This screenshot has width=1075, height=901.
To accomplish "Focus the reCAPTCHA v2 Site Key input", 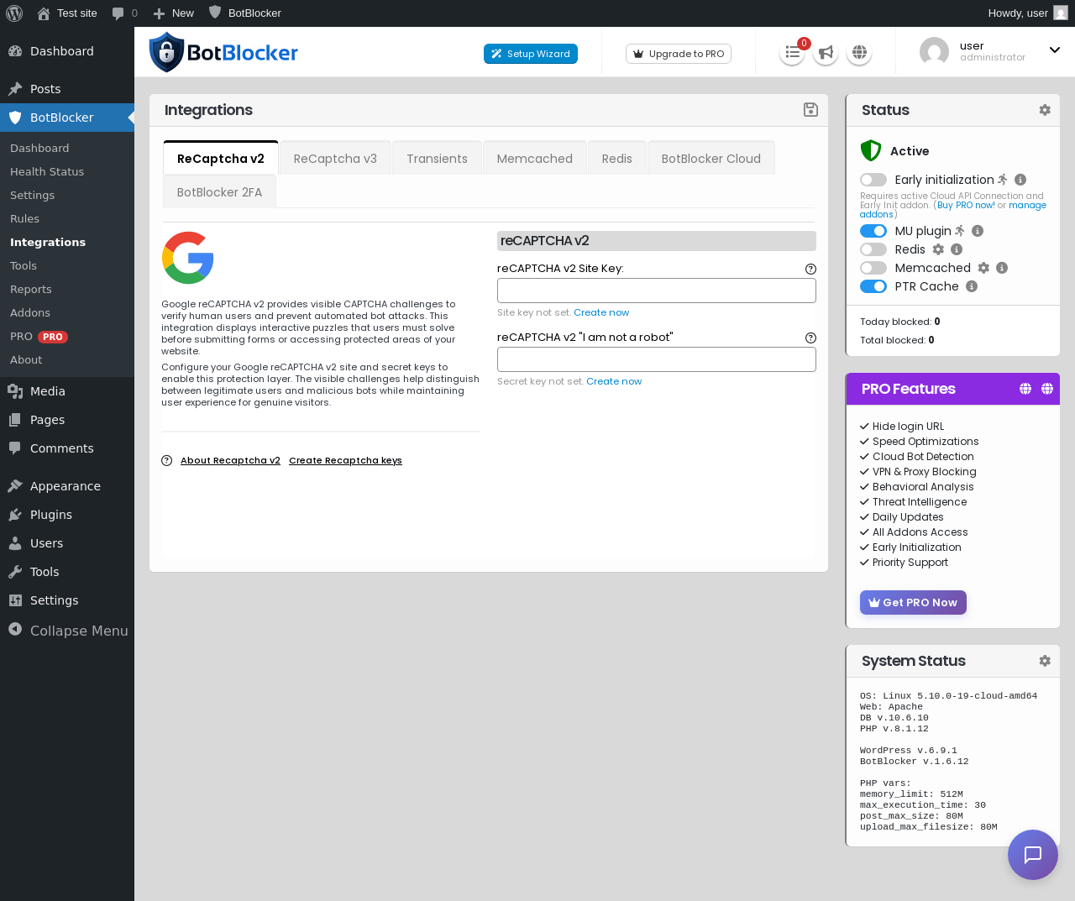I will click(x=657, y=291).
